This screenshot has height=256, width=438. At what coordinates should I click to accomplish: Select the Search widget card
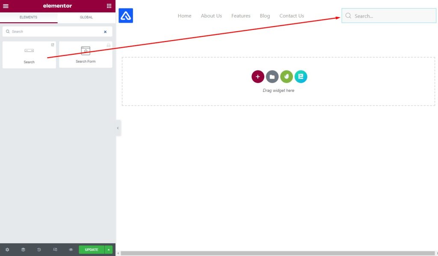29,55
